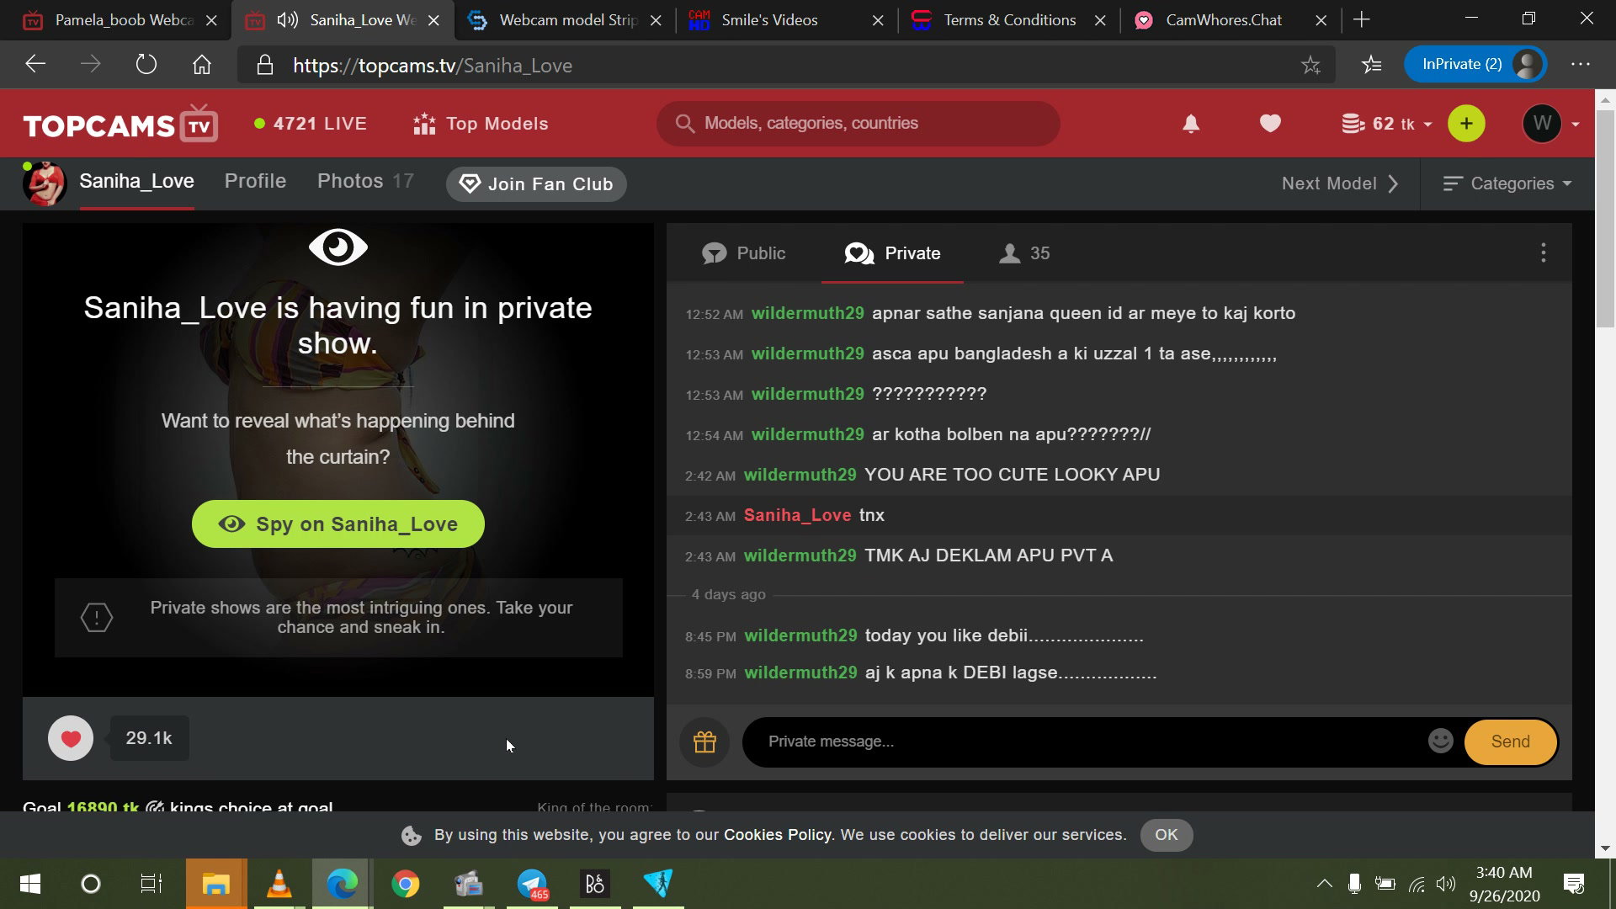Open the 3:40 AM clock calendar
Viewport: 1616px width, 909px height.
pyautogui.click(x=1504, y=884)
